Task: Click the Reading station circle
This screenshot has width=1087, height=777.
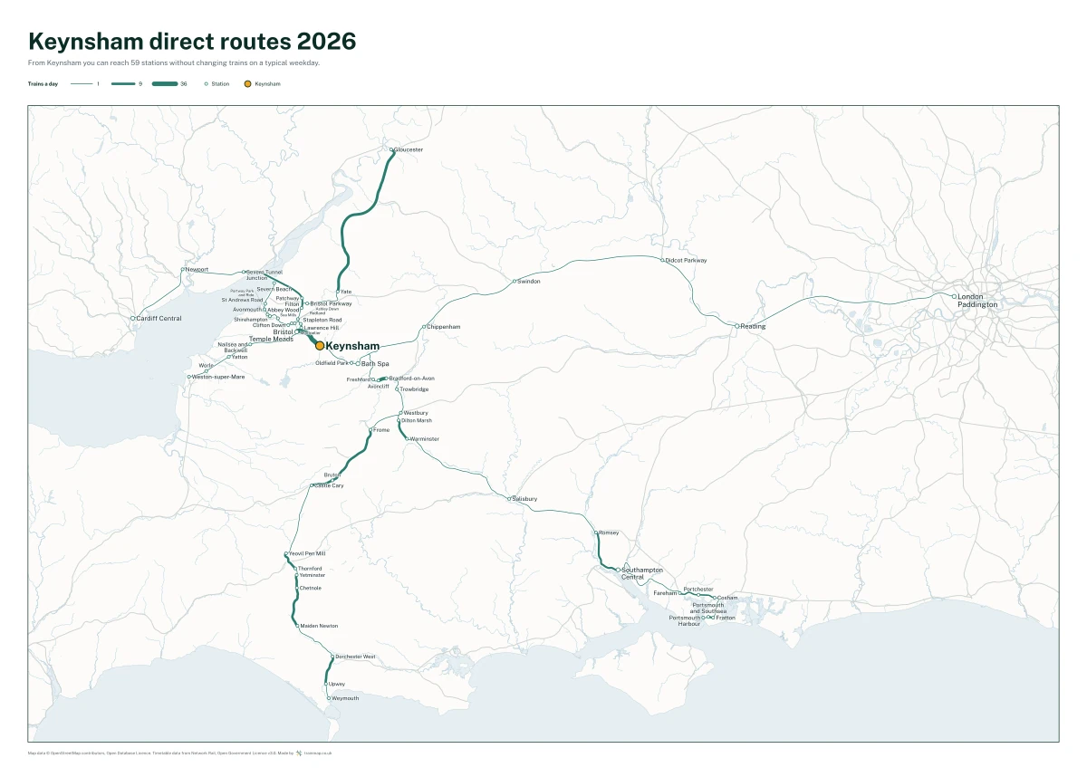Action: point(737,326)
